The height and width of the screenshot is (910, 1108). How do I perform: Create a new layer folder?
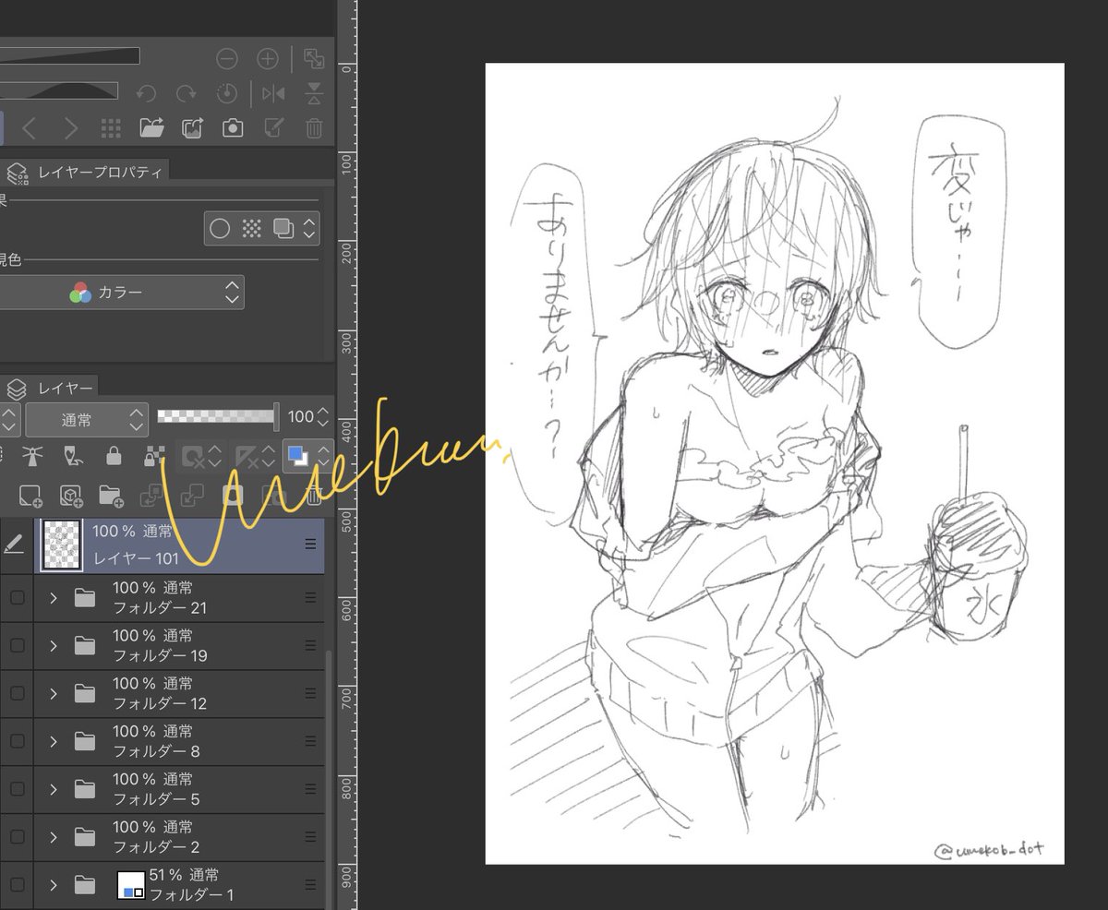tap(110, 497)
